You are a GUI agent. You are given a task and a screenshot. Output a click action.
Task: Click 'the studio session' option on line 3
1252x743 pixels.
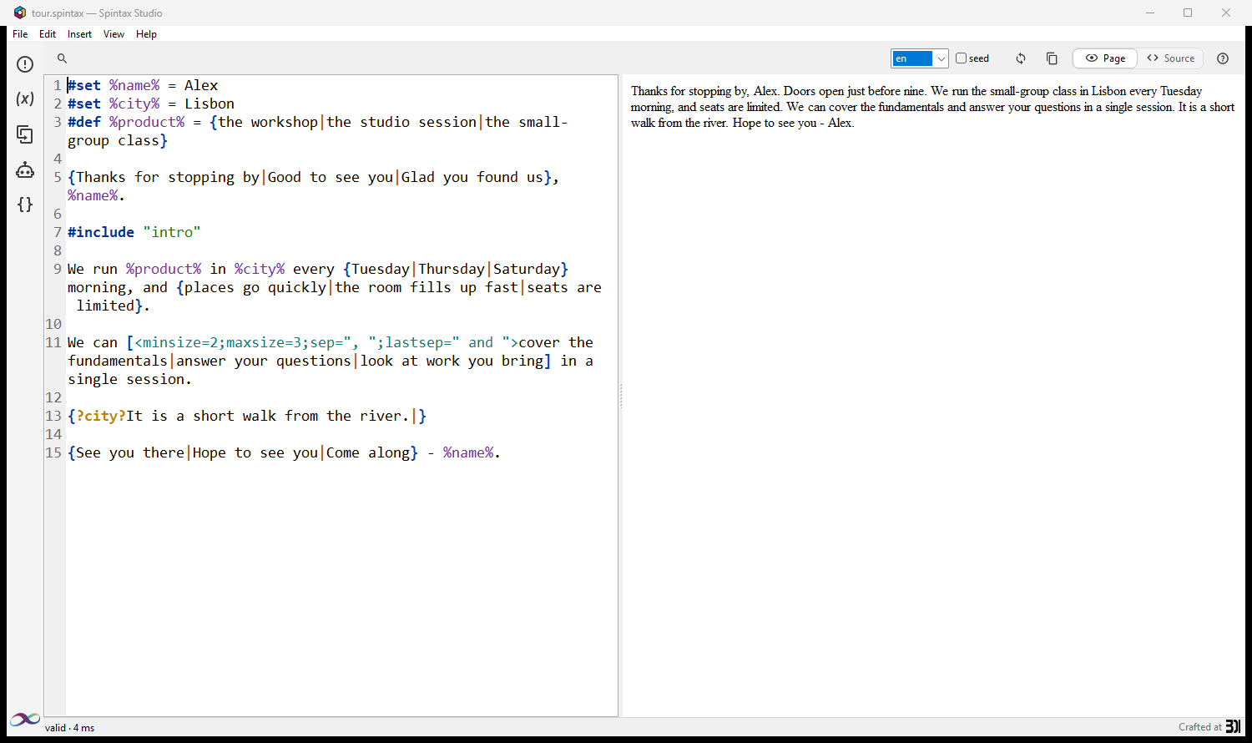(x=401, y=122)
